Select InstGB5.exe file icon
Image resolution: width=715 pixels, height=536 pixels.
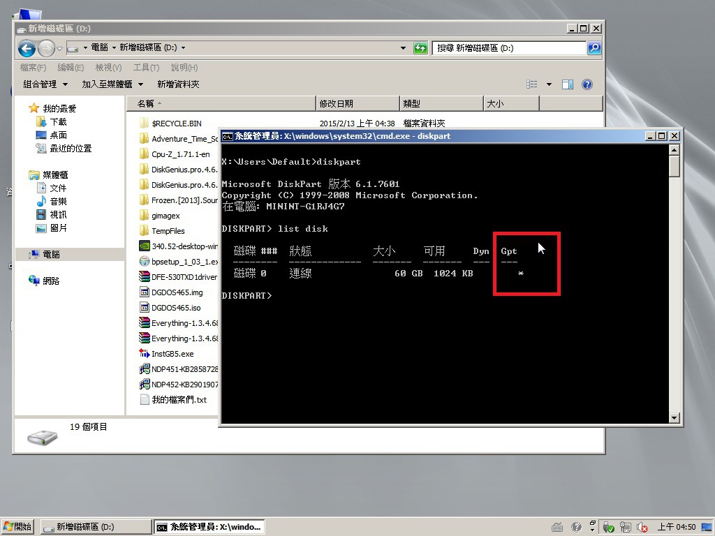[144, 353]
